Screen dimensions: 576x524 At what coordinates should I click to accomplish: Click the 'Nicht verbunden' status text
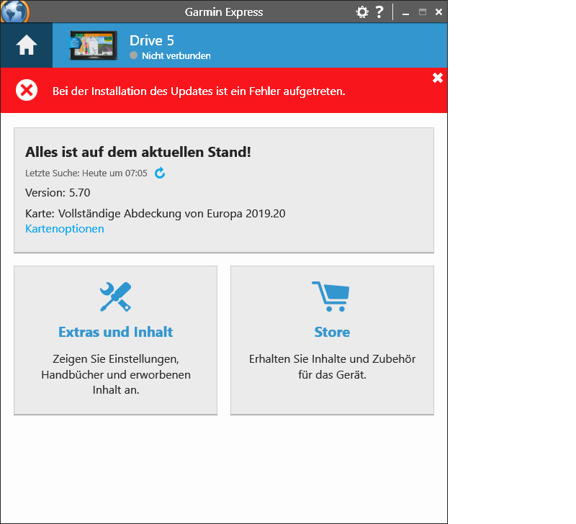(176, 56)
